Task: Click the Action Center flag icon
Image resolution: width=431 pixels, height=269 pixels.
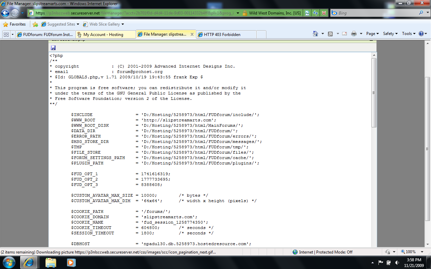Action: (380, 262)
